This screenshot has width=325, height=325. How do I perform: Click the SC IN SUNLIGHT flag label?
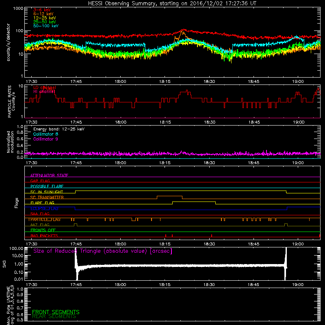(47, 192)
